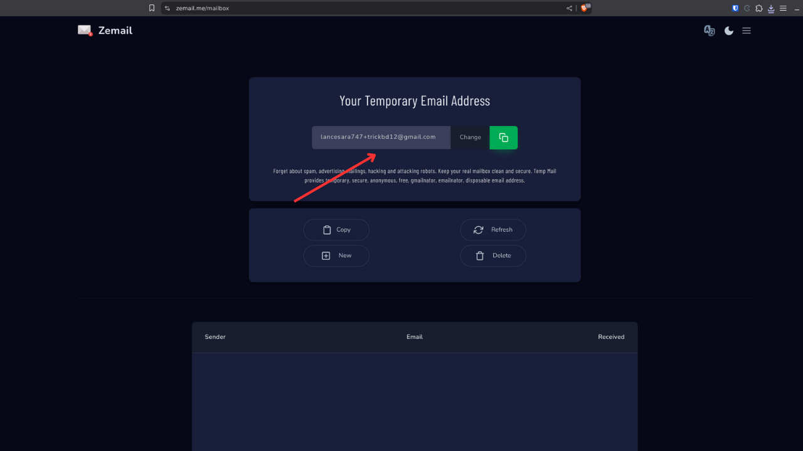This screenshot has height=451, width=803.
Task: Create a New email address
Action: pyautogui.click(x=336, y=256)
